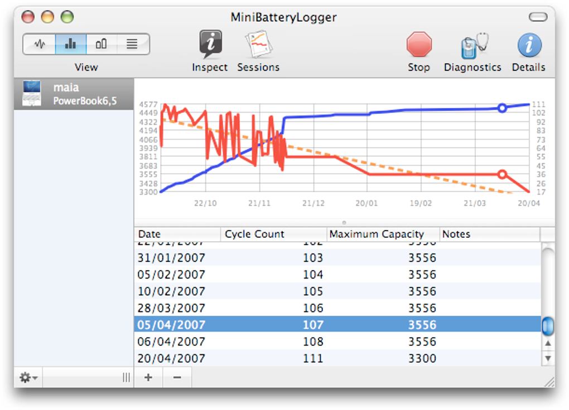This screenshot has height=410, width=569.
Task: Click the blue cycle count marker on graph
Action: point(502,108)
